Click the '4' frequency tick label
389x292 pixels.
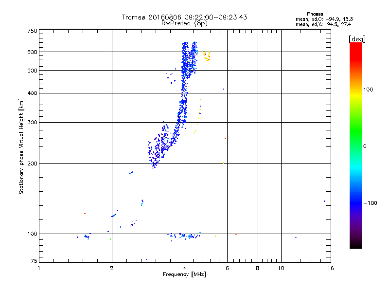click(x=185, y=268)
